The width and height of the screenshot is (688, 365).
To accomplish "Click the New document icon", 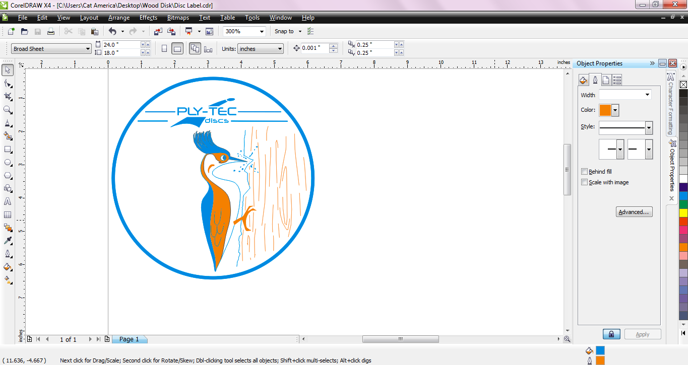I will [x=11, y=31].
